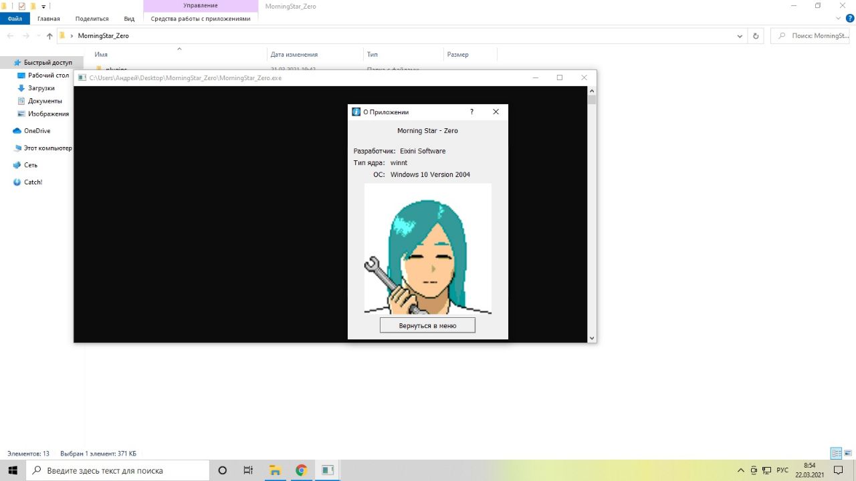856x481 pixels.
Task: Open Средства работы с приложениями tab
Action: coord(201,19)
